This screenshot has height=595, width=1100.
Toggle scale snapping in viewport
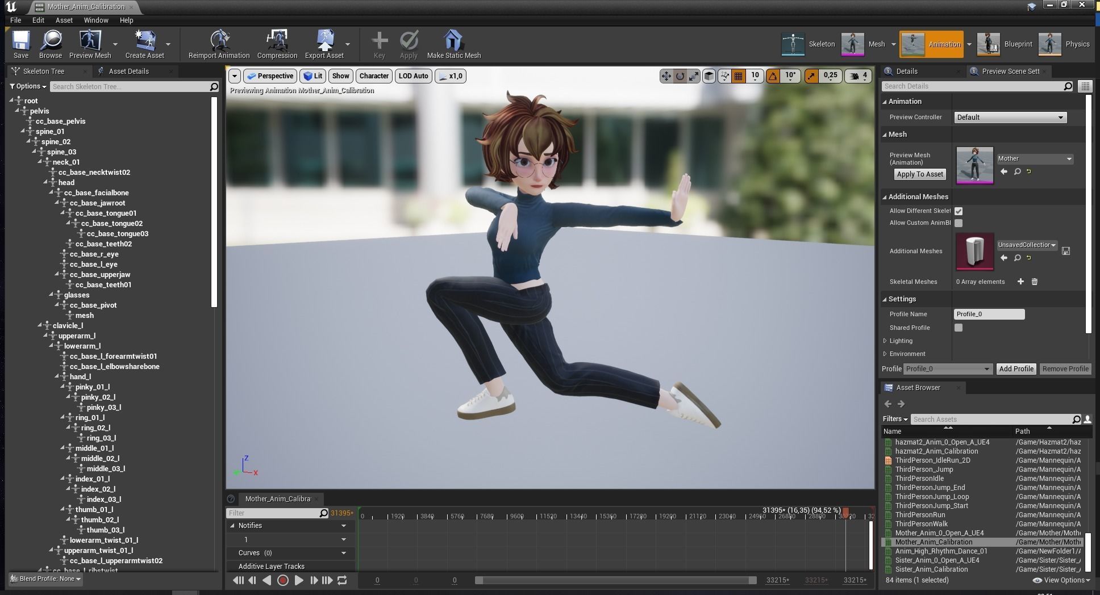tap(811, 76)
